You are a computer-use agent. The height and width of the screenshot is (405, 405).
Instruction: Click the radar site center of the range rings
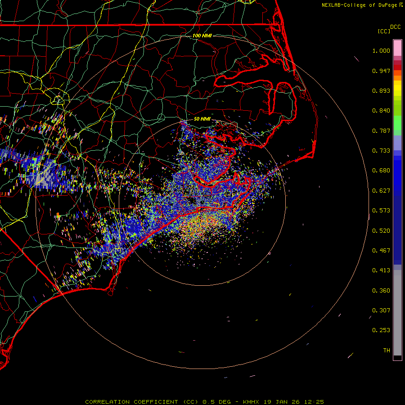click(x=202, y=202)
